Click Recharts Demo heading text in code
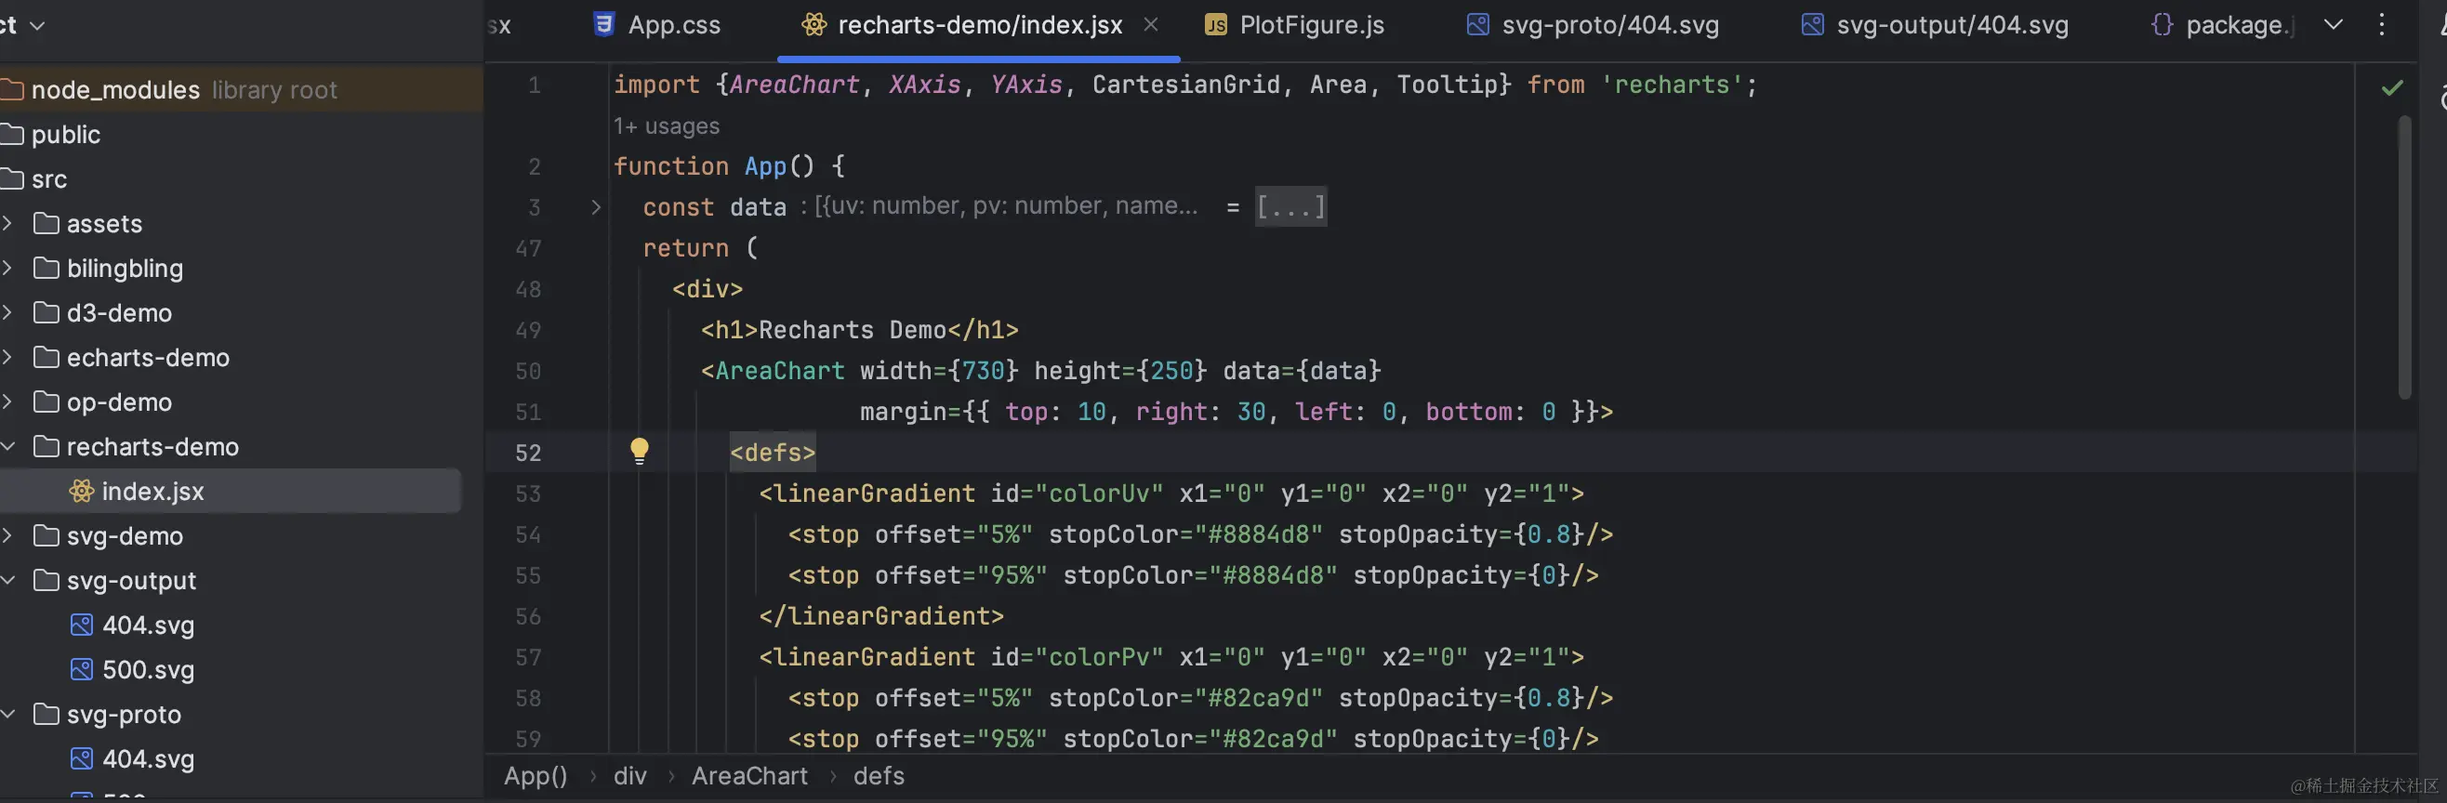The width and height of the screenshot is (2447, 803). tap(852, 330)
